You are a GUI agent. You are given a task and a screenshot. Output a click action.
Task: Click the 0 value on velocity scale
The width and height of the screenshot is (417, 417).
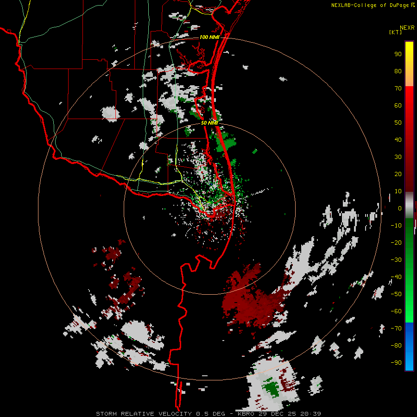(400, 208)
